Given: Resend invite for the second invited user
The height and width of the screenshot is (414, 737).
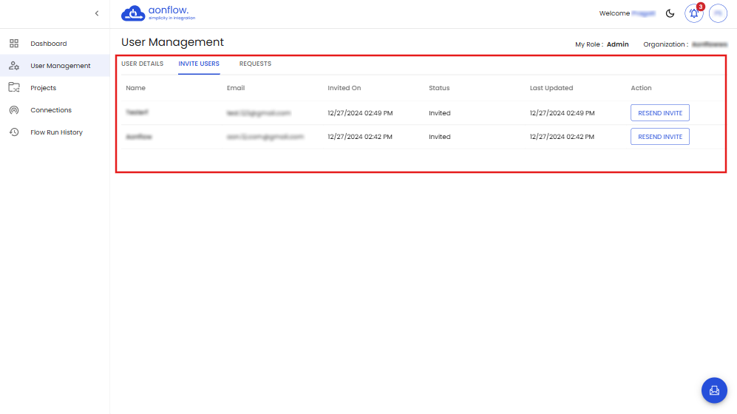Looking at the screenshot, I should coord(659,137).
